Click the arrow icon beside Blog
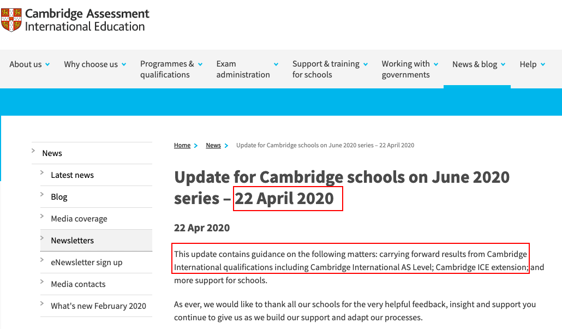Viewport: 562px width, 329px height. click(43, 195)
